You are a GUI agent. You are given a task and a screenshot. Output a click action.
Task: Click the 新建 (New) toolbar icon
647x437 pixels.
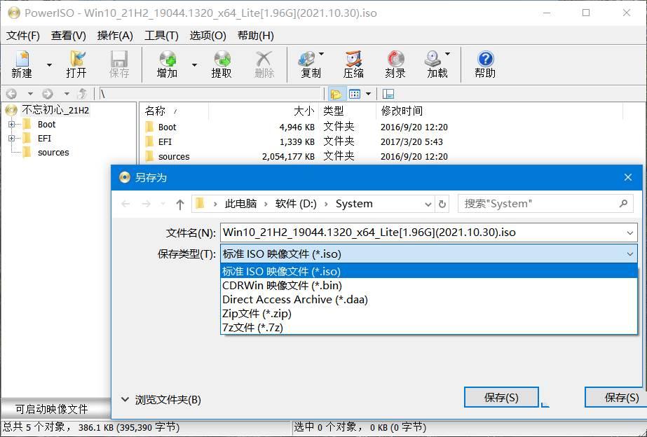22,63
